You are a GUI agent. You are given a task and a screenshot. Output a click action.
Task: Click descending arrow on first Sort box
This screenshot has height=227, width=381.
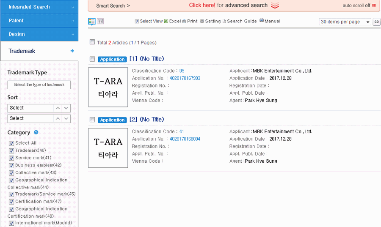pyautogui.click(x=66, y=108)
